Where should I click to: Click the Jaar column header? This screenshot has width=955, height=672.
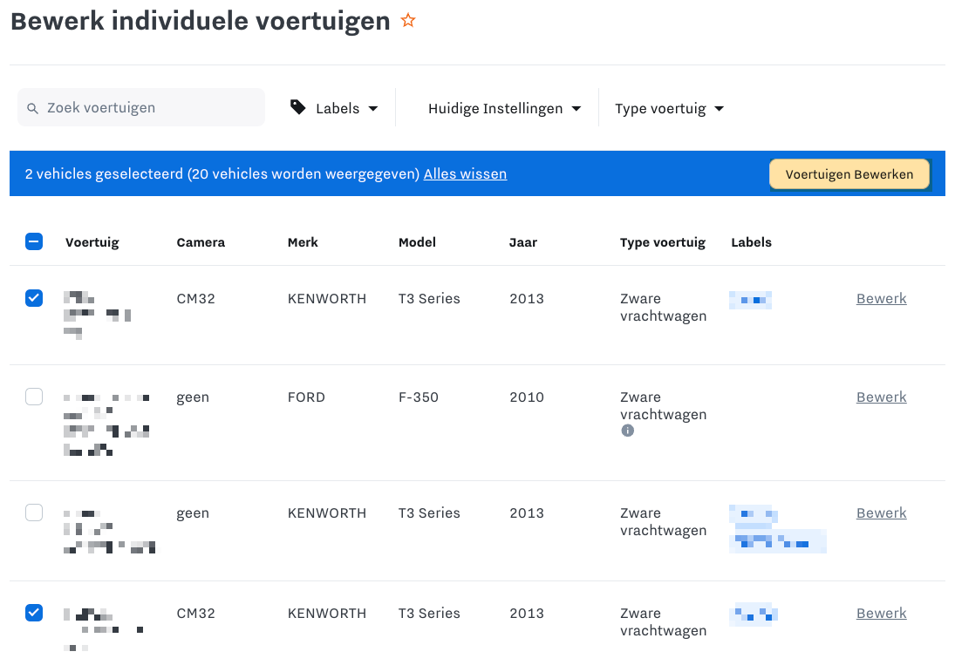click(x=523, y=242)
